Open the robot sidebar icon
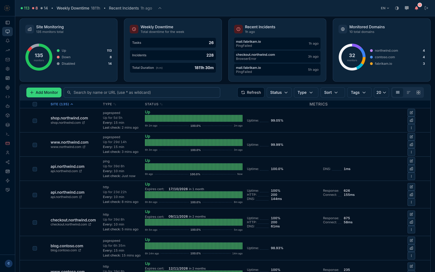The image size is (435, 272). (x=7, y=106)
